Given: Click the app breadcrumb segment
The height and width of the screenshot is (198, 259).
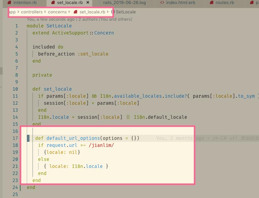Looking at the screenshot, I should tap(12, 12).
